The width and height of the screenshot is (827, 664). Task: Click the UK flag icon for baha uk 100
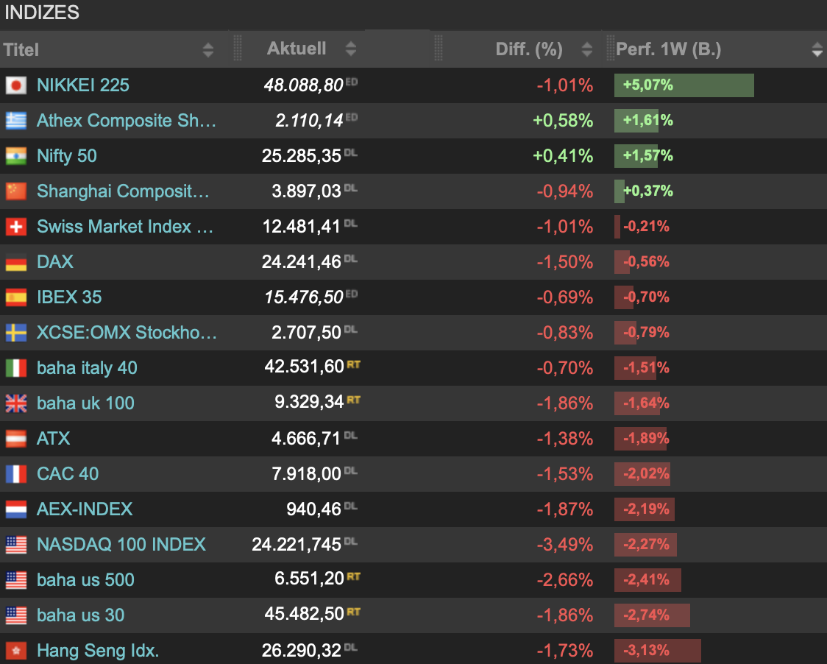coord(15,403)
